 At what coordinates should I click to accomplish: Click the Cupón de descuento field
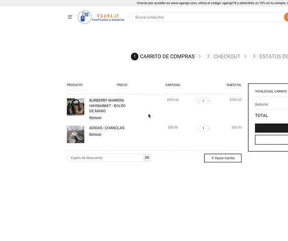point(105,158)
